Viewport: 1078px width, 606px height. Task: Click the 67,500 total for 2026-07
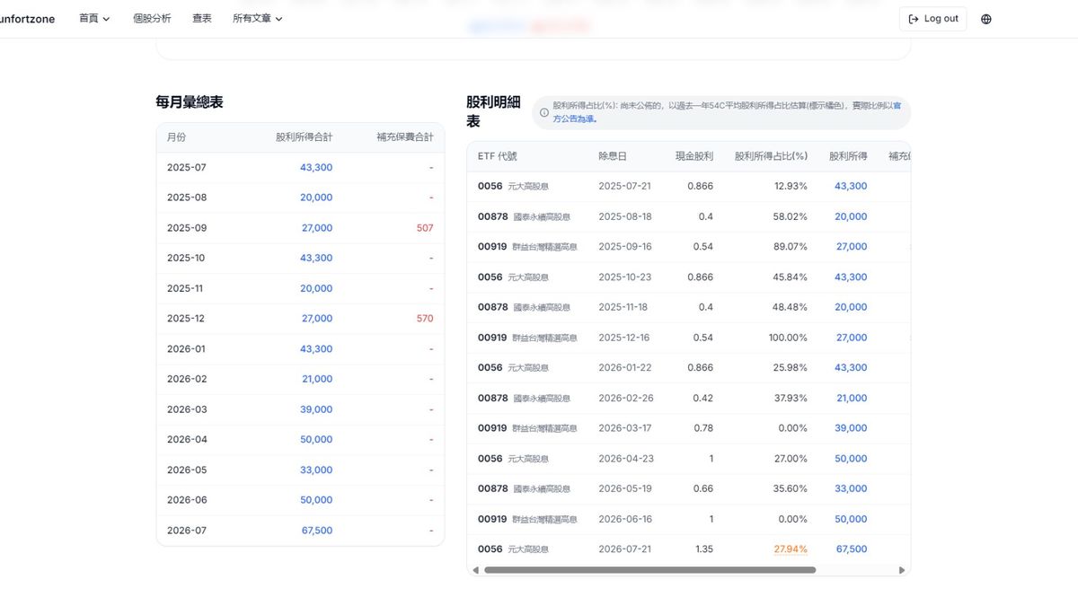316,531
